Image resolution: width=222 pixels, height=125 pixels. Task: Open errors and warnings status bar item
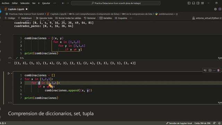[x=3, y=123]
